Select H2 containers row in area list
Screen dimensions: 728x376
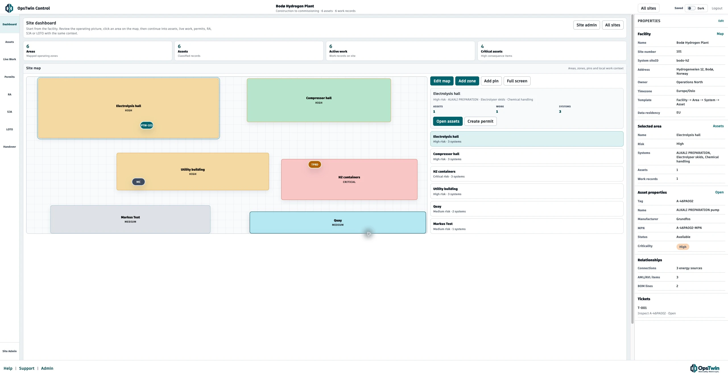point(527,174)
